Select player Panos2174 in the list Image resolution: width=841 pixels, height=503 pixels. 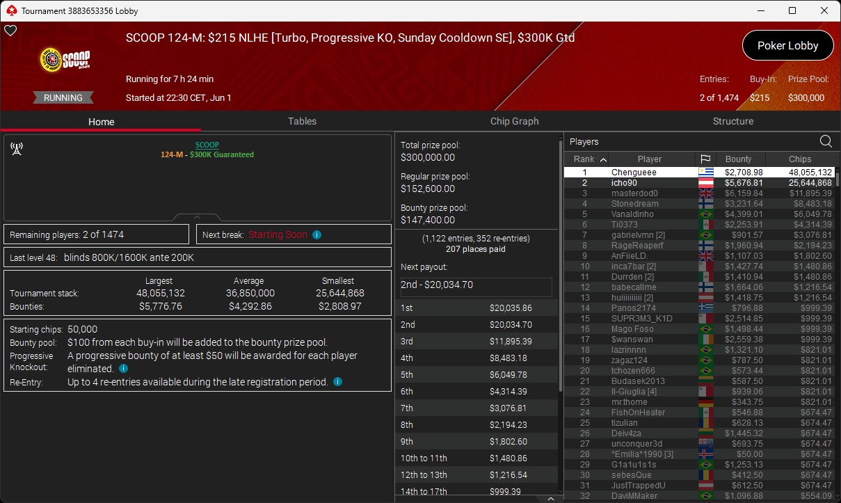click(699, 308)
